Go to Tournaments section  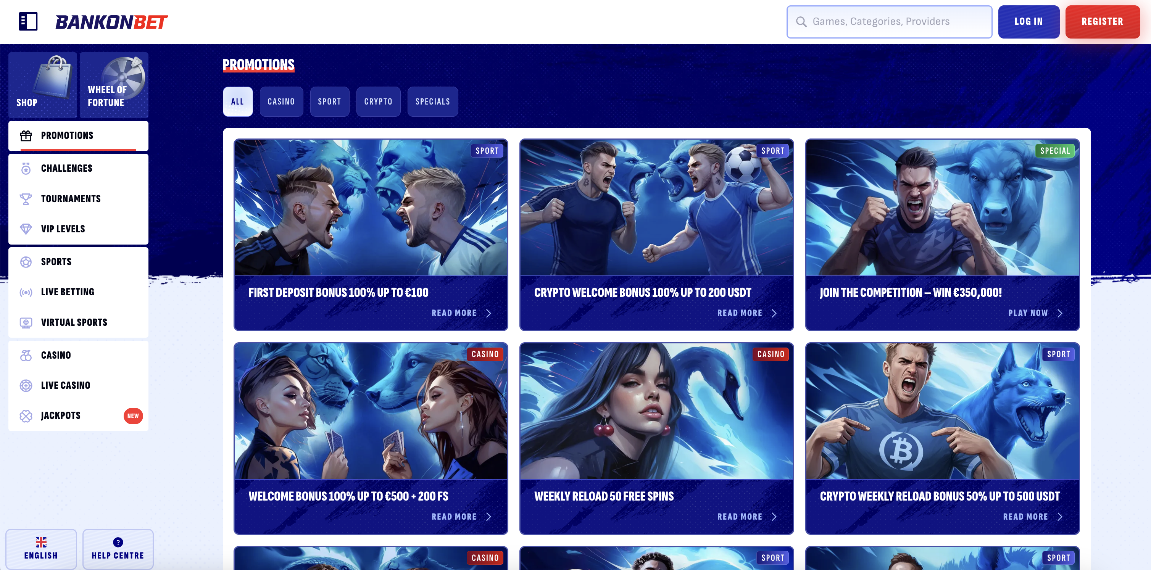[x=78, y=199]
